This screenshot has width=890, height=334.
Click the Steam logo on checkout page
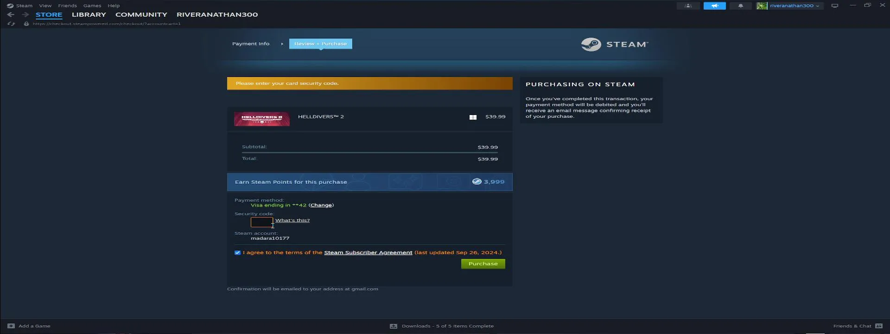(x=615, y=44)
